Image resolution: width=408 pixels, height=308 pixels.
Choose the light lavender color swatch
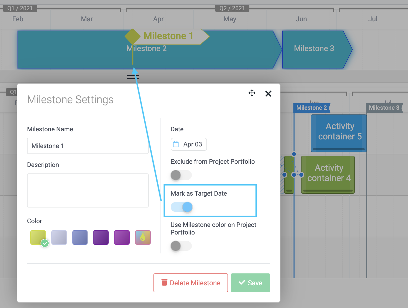pyautogui.click(x=59, y=237)
